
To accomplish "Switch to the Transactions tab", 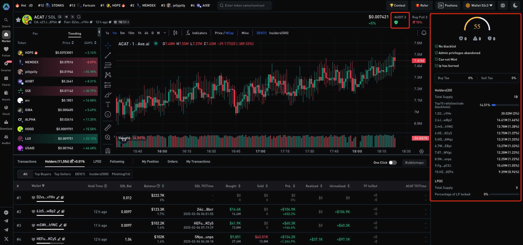I will [x=27, y=162].
